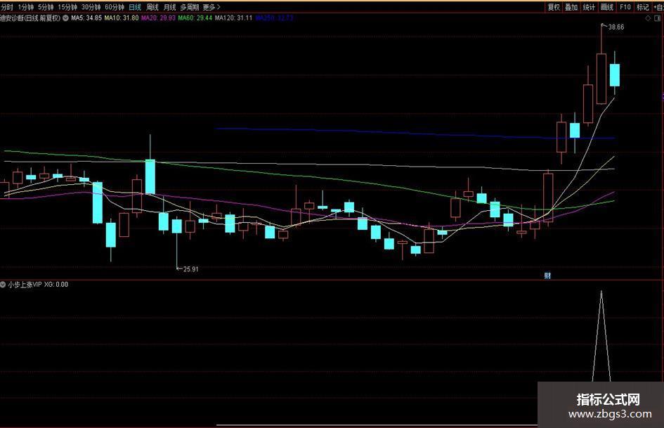This screenshot has height=428, width=664.
Task: Select the 30分钟 period tab
Action: point(91,7)
